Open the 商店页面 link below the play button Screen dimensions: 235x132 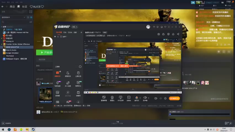(42, 60)
